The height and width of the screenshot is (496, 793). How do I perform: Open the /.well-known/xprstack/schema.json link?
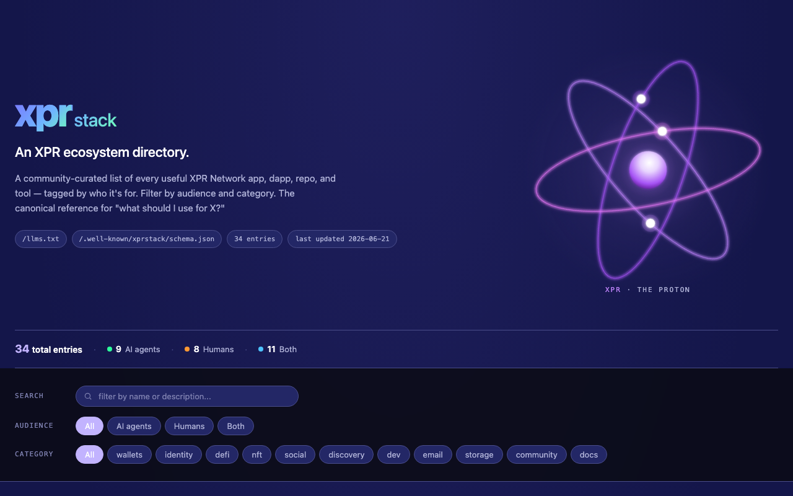[147, 239]
